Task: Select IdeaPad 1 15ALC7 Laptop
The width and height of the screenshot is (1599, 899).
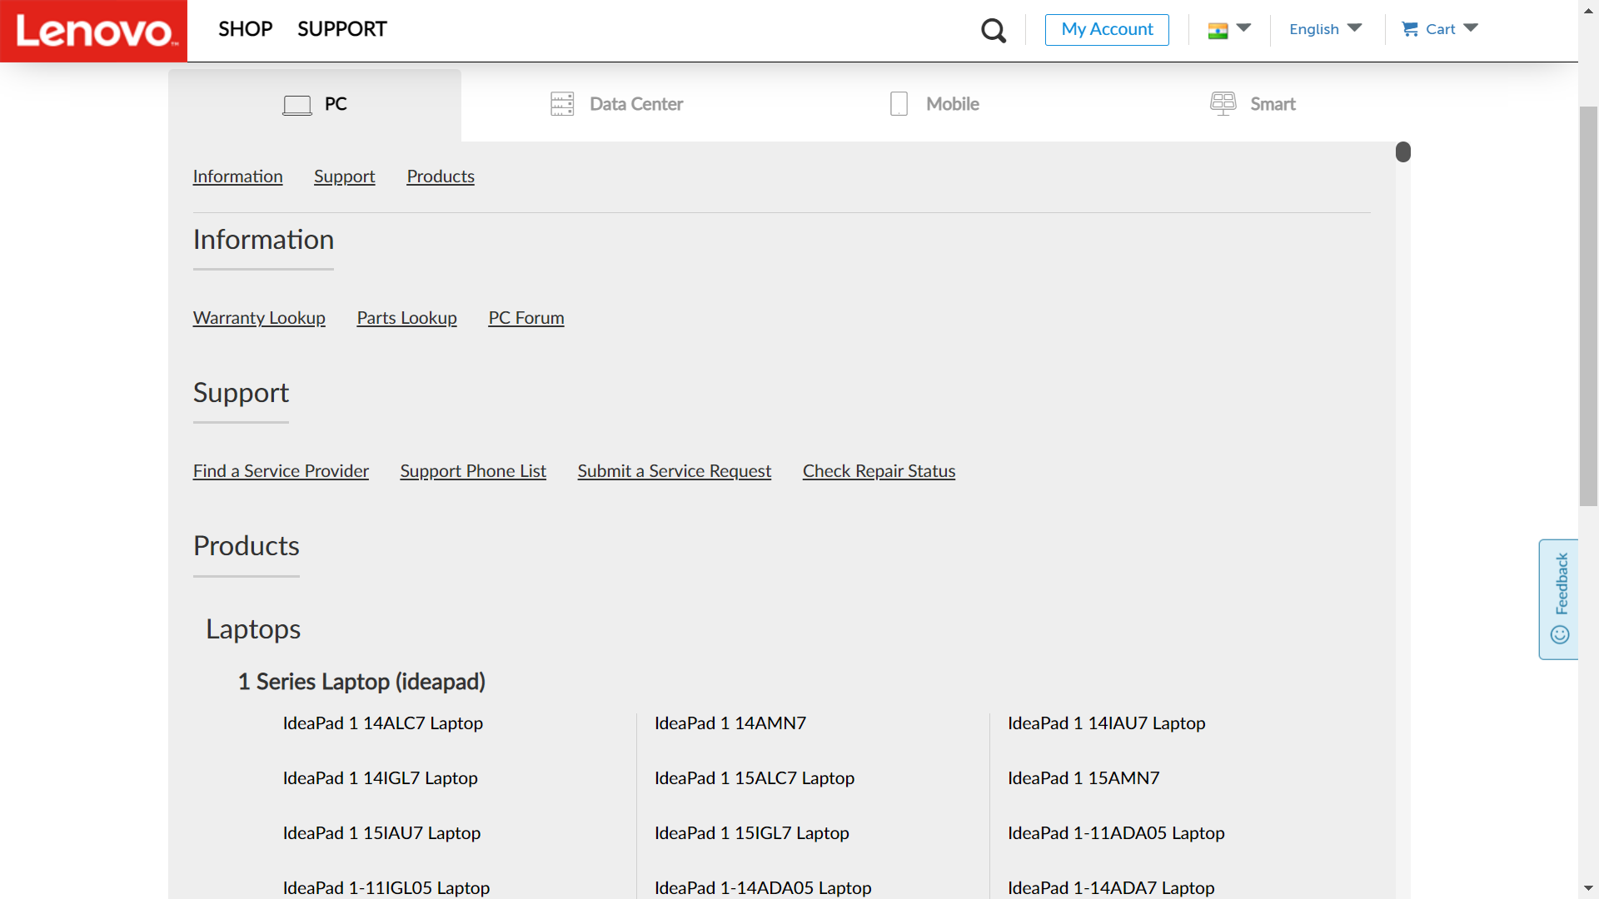Action: pyautogui.click(x=754, y=778)
